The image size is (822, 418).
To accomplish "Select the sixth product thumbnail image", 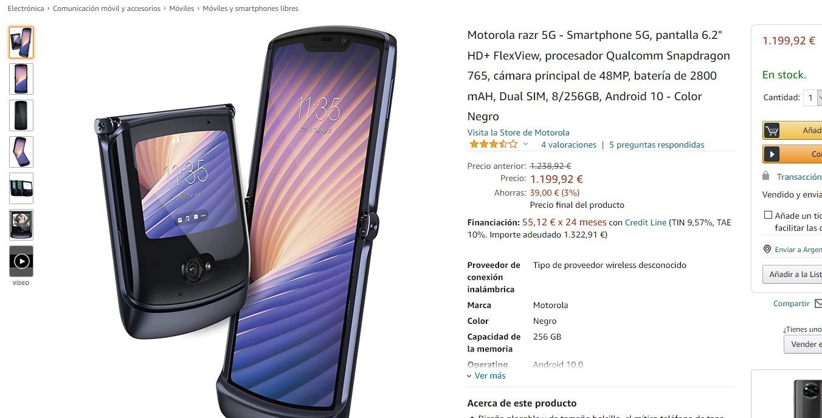I will pos(21,225).
